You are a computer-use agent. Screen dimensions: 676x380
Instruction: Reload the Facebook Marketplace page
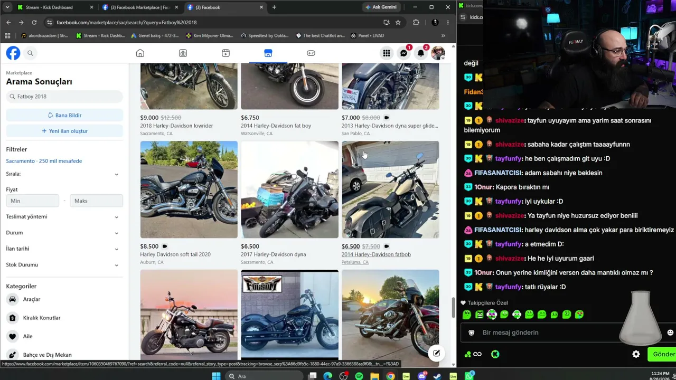[x=34, y=22]
